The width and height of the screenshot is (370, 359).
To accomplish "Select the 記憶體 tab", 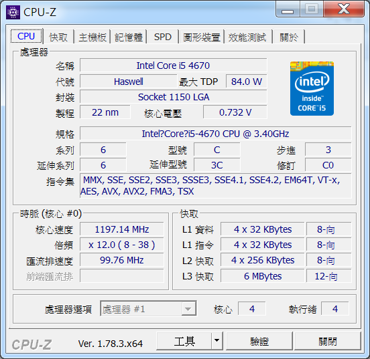I will coord(129,37).
